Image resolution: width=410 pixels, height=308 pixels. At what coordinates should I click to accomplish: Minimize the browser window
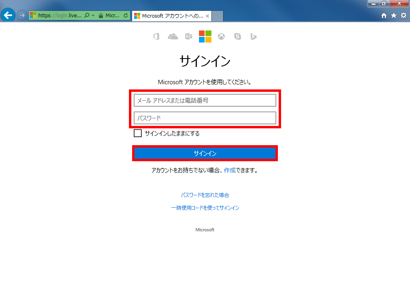click(x=374, y=3)
